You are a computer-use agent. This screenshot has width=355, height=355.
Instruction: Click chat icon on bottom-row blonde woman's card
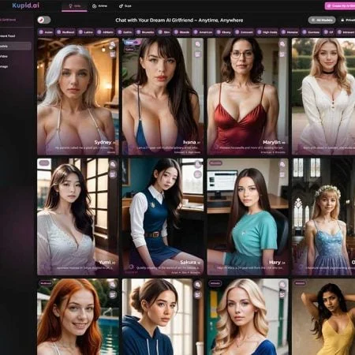(x=282, y=285)
